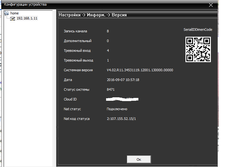The width and height of the screenshot is (241, 167).
Task: Close the device configuration window
Action: (x=211, y=5)
